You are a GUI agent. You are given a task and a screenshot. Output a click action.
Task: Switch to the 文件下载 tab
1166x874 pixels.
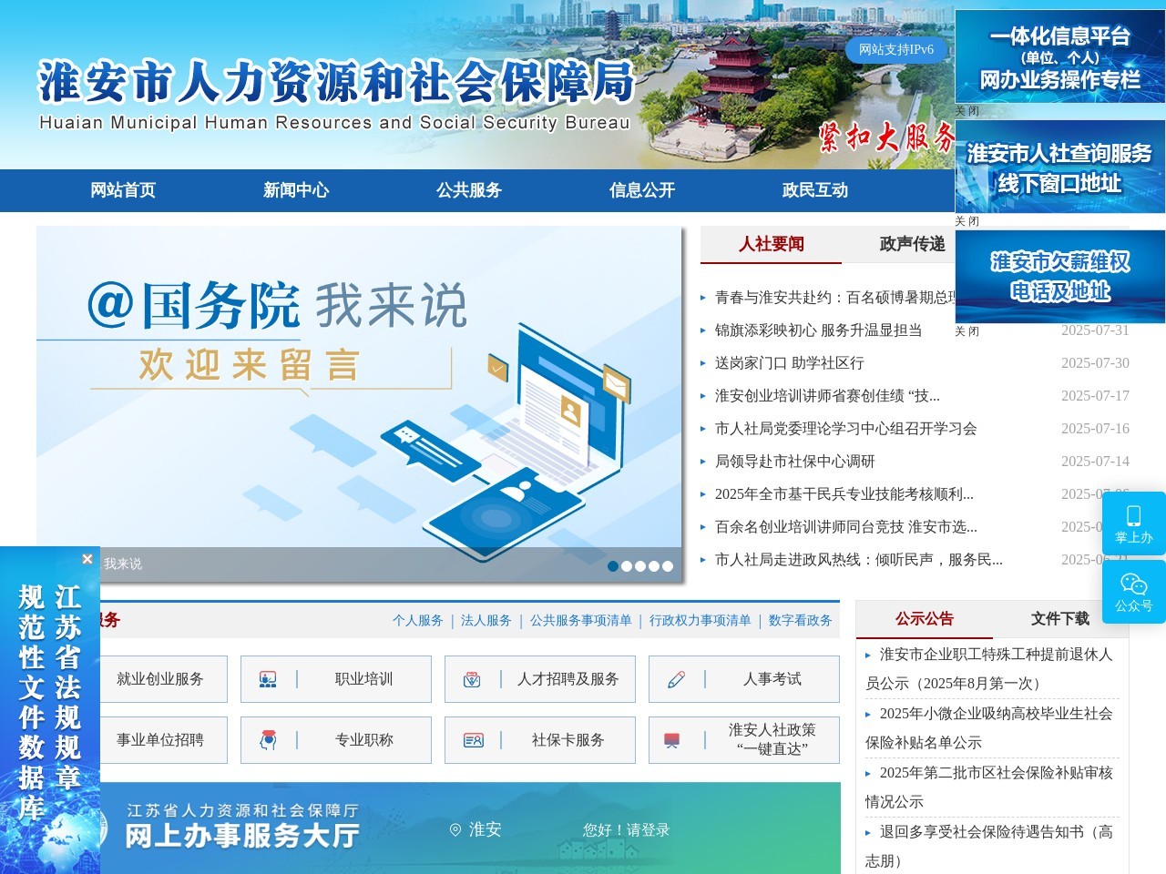click(1059, 617)
